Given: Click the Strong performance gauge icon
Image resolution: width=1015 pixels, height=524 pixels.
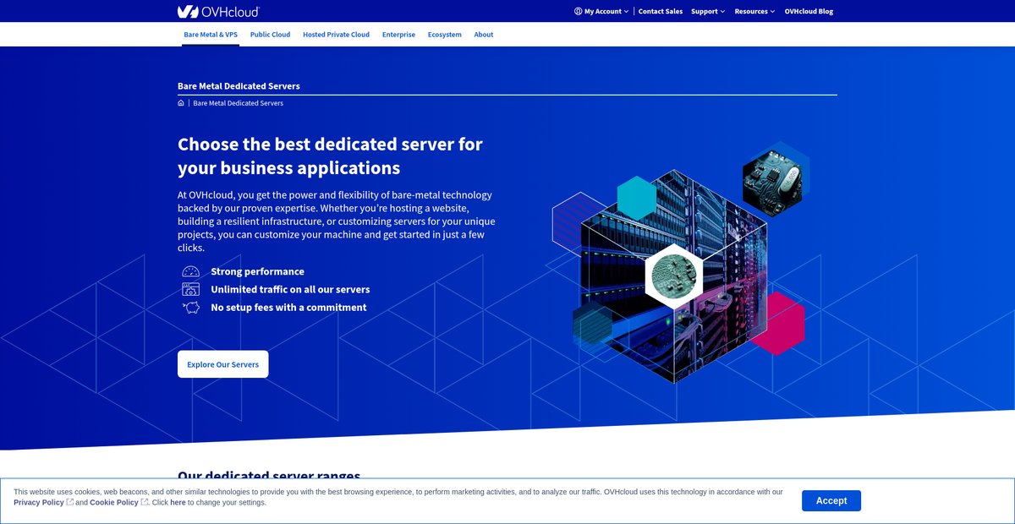Looking at the screenshot, I should [x=190, y=271].
